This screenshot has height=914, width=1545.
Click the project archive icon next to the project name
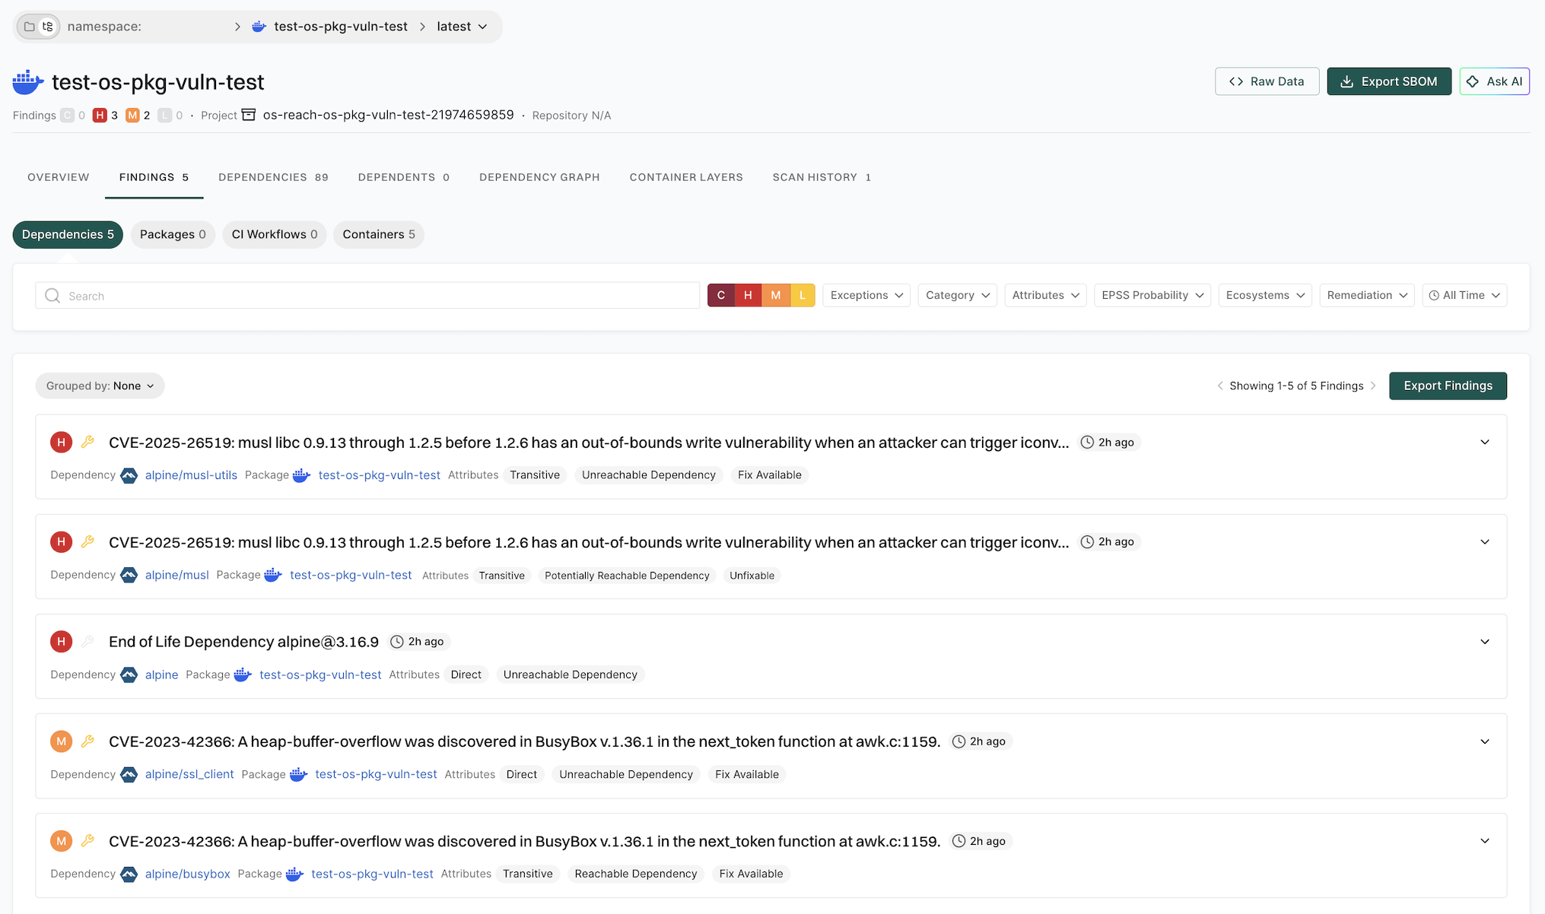pyautogui.click(x=248, y=115)
